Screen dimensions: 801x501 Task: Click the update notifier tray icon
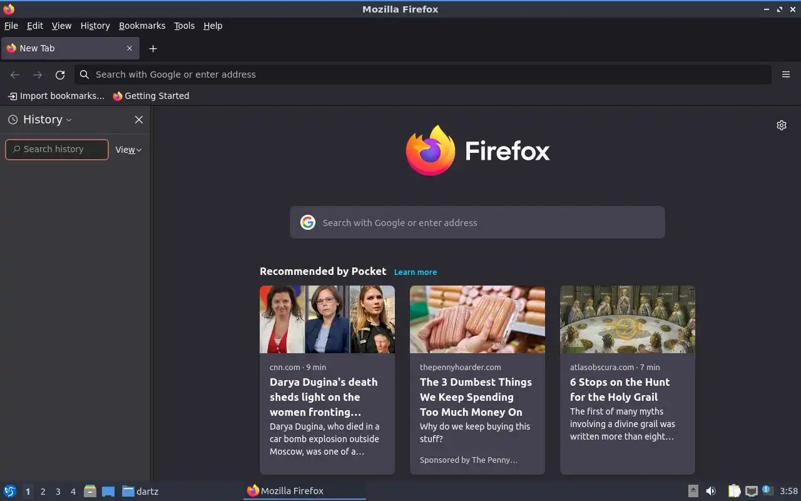[768, 491]
